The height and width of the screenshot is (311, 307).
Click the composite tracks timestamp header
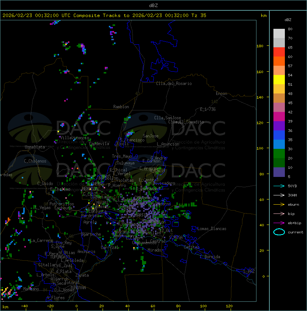coord(104,16)
